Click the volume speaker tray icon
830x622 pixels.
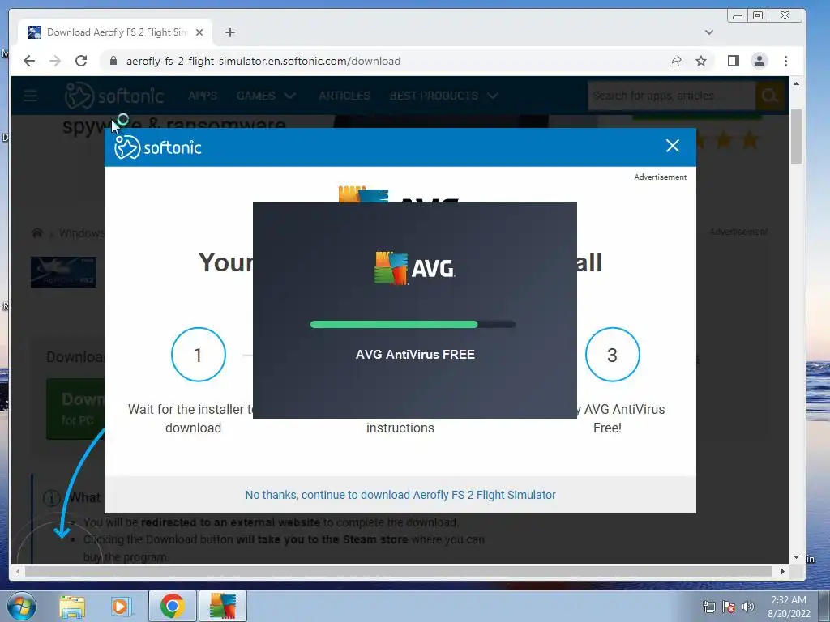click(x=748, y=607)
